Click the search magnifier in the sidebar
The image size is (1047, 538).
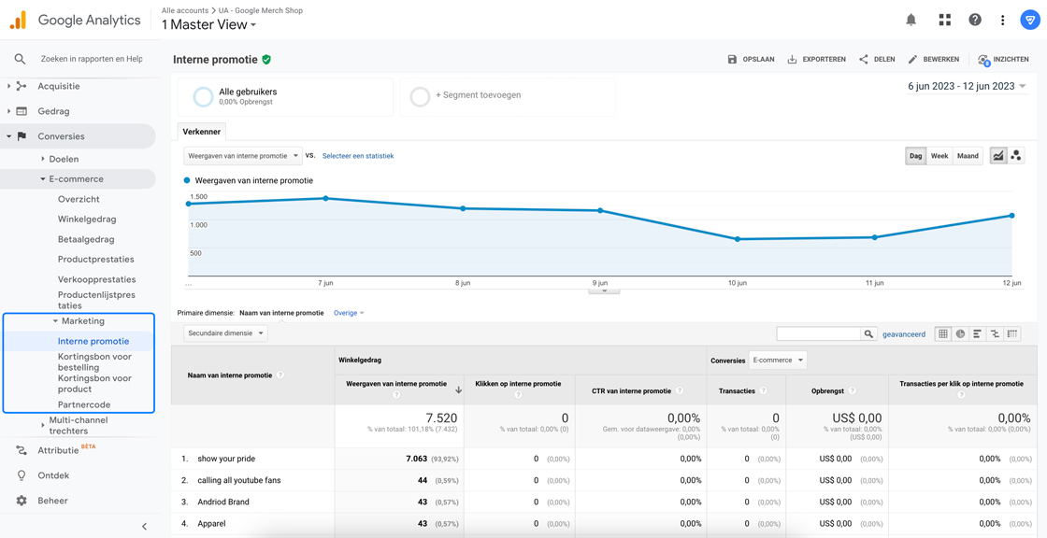point(20,59)
